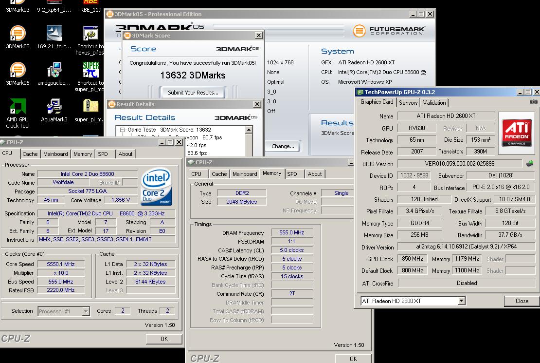
Task: Click the ATI Radeon Graphics logo
Action: 517,133
